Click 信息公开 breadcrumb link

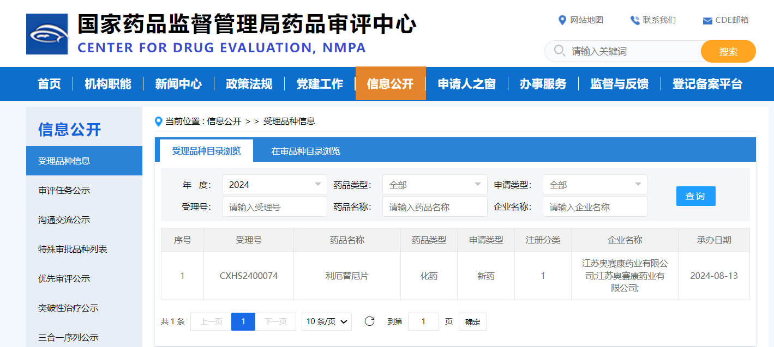224,121
